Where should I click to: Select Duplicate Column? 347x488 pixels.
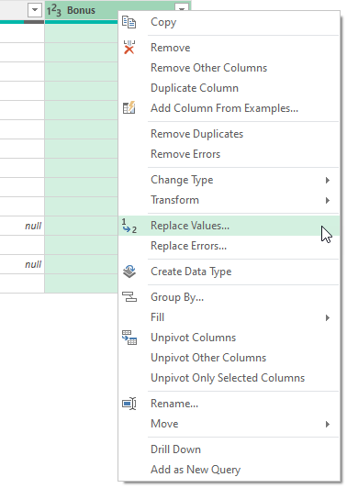pos(195,88)
